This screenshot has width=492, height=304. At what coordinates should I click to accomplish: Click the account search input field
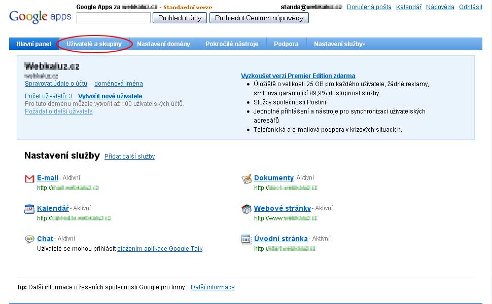pos(114,18)
